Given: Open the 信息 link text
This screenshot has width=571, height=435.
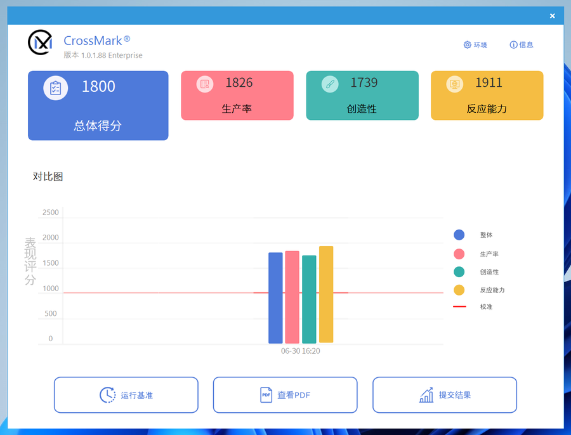Looking at the screenshot, I should click(x=526, y=45).
